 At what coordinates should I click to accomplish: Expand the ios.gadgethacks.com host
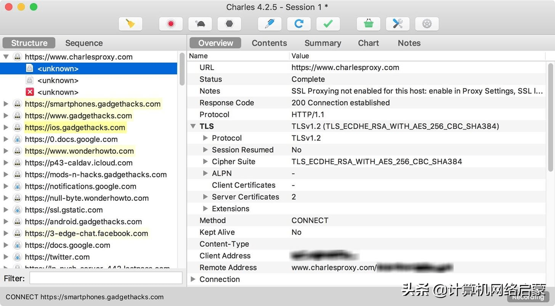tap(6, 127)
